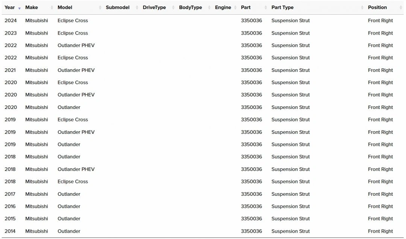This screenshot has height=239, width=406.
Task: Click the DriveType sort arrows icon
Action: tap(173, 8)
